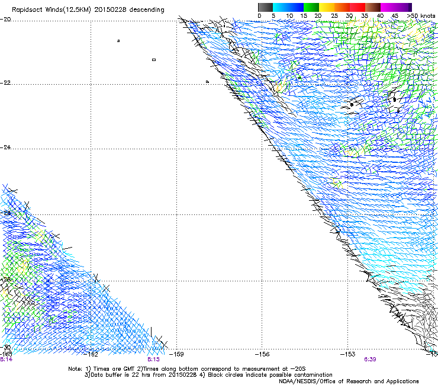The image size is (438, 385).
Task: Click the gray 0-5 knots color bar segment
Action: click(265, 7)
